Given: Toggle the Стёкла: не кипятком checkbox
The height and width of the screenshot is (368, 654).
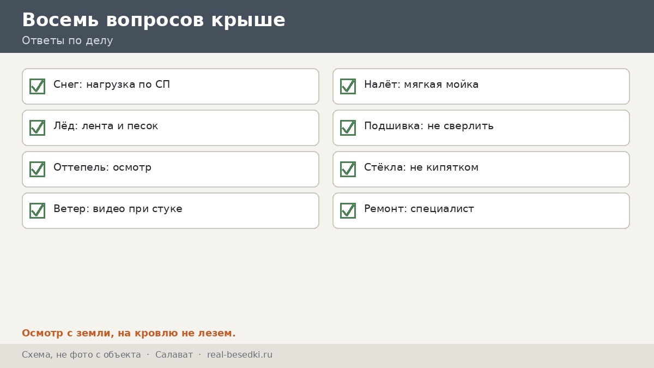Looking at the screenshot, I should (348, 169).
